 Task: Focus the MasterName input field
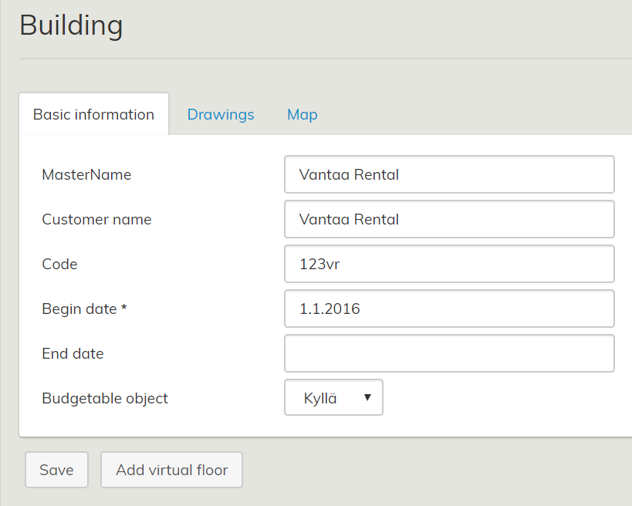[449, 174]
